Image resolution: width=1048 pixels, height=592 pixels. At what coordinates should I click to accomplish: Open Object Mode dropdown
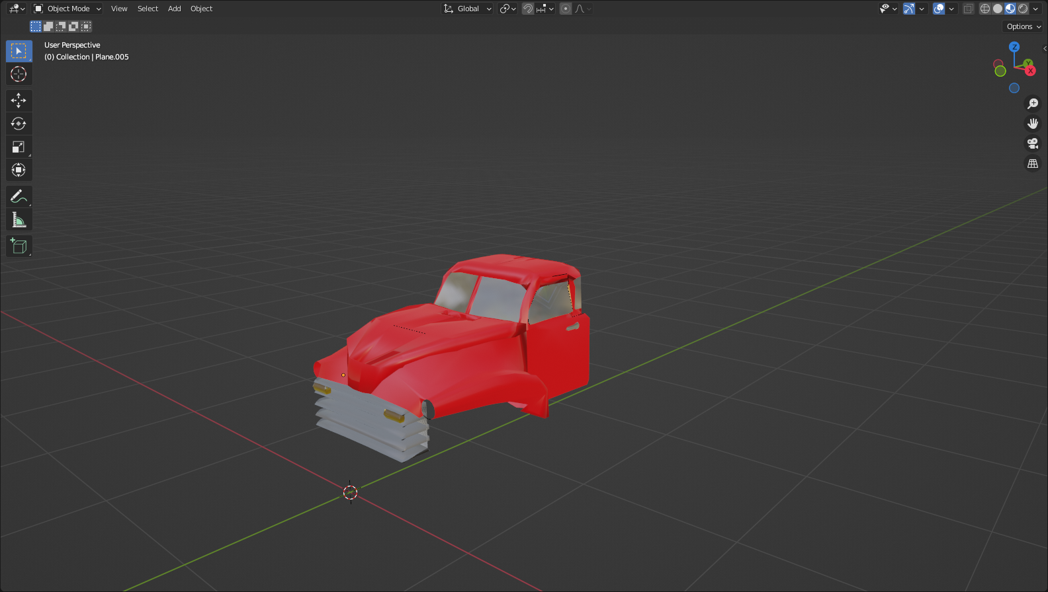(x=67, y=9)
